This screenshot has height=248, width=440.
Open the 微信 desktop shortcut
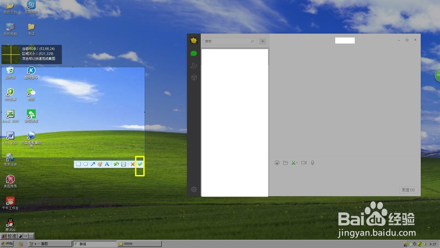tap(31, 94)
